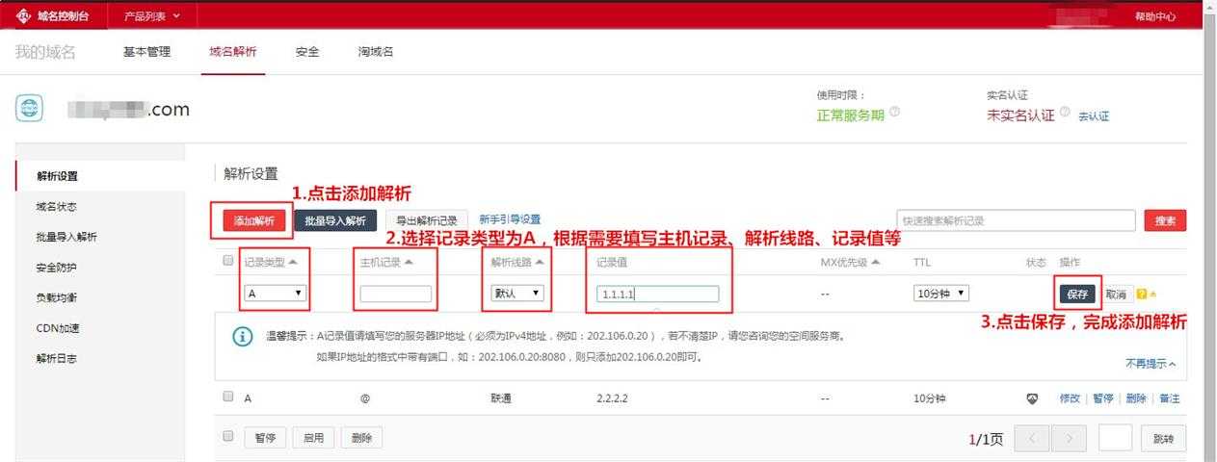Open the TTL dropdown showing 10分钟
Viewport: 1217px width, 462px height.
[x=940, y=294]
